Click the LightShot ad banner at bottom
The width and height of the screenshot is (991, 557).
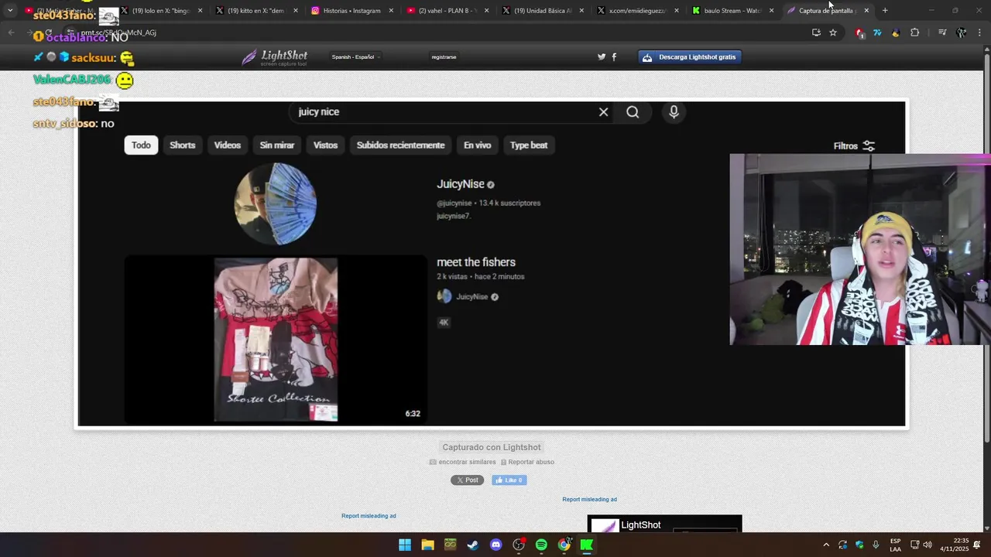[x=664, y=524]
